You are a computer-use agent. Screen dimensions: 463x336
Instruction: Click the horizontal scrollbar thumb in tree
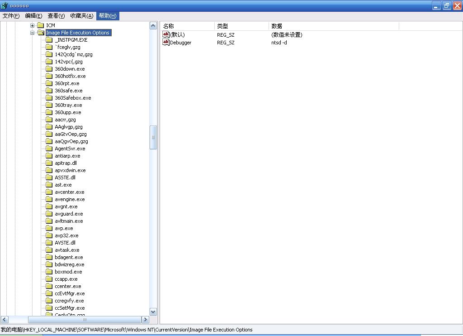coord(85,319)
